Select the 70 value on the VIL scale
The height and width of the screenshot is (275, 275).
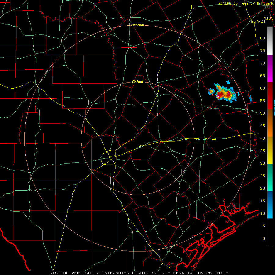[262, 63]
